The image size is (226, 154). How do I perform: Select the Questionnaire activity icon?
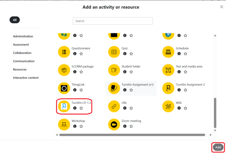pos(64,52)
